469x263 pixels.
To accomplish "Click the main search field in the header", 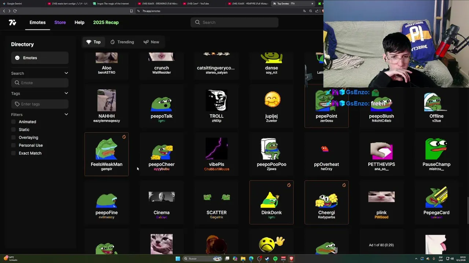I will (234, 22).
